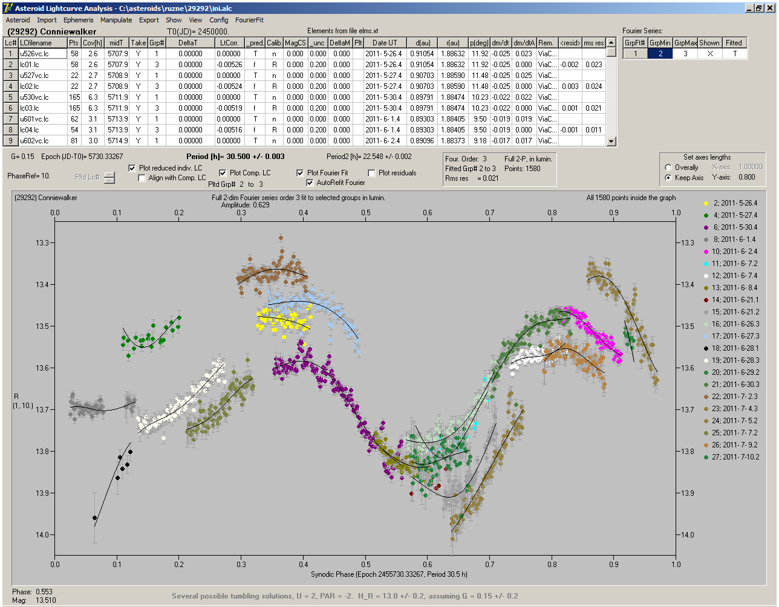The width and height of the screenshot is (779, 607).
Task: Open the Asteroid menu
Action: click(x=18, y=20)
